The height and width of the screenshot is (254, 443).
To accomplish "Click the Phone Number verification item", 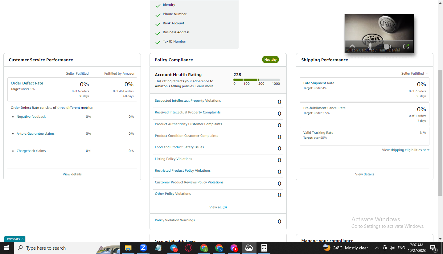I will [174, 14].
